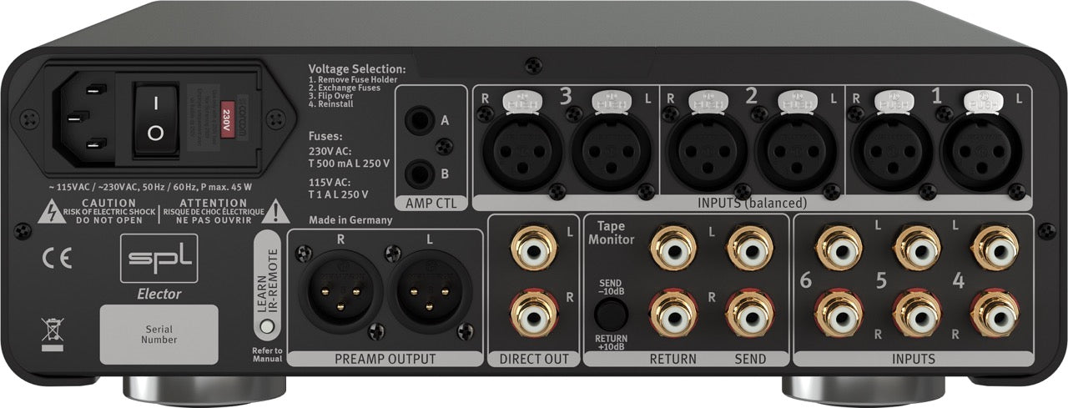Click the Tape Monitor Return left RCA jack
Viewport: 1068px width, 408px height.
(x=673, y=249)
